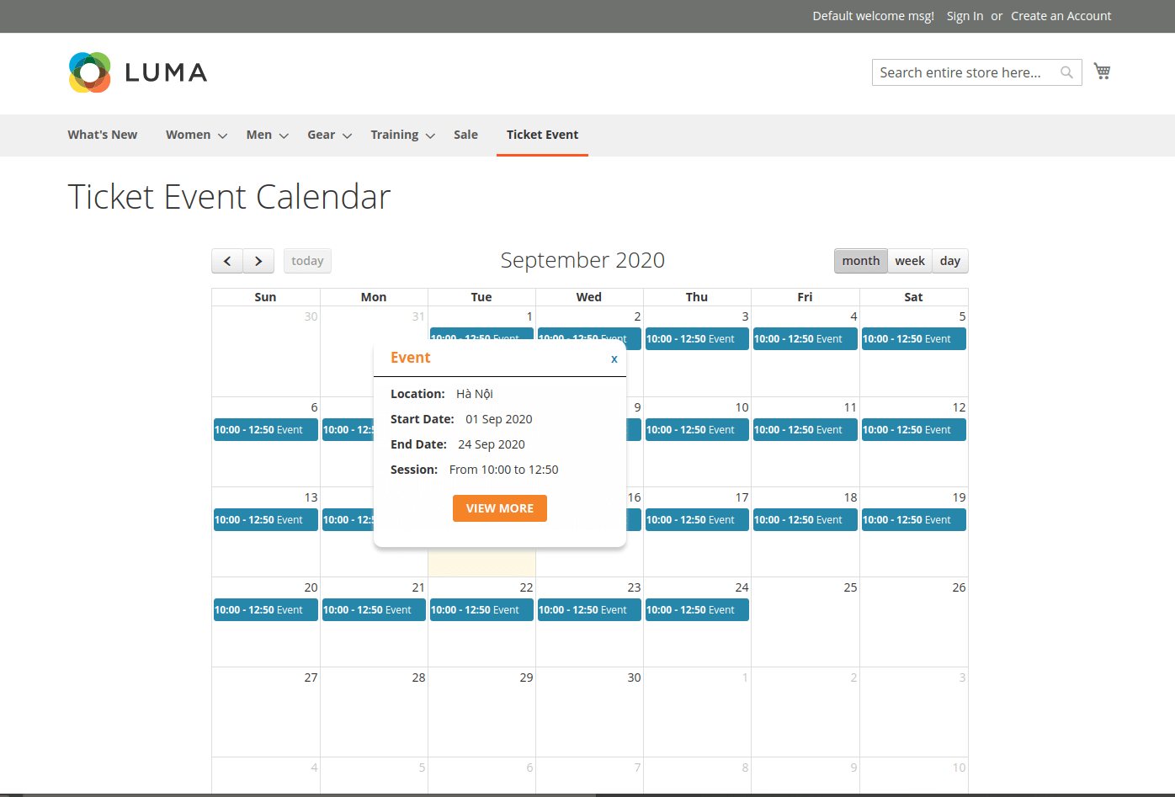This screenshot has width=1175, height=797.
Task: Click the Sign In link
Action: coord(965,16)
